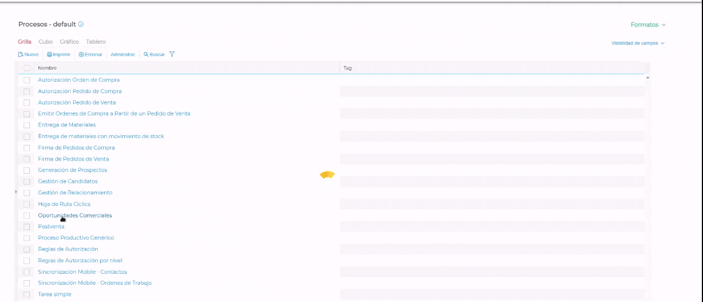This screenshot has height=302, width=703.
Task: Expand the side panel arrow left of Gestión de Relacionamiento
Action: tap(16, 192)
